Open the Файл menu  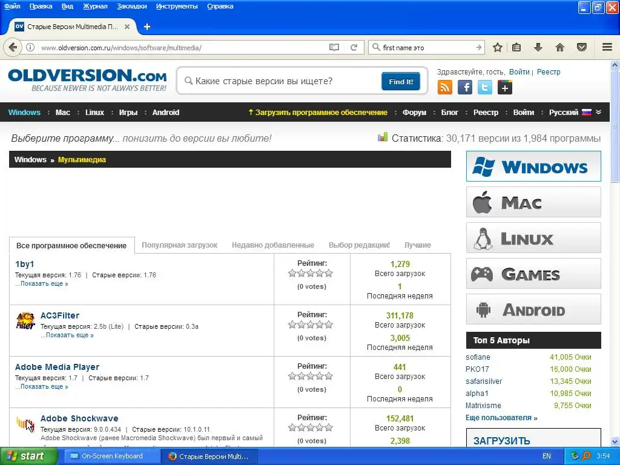coord(12,6)
